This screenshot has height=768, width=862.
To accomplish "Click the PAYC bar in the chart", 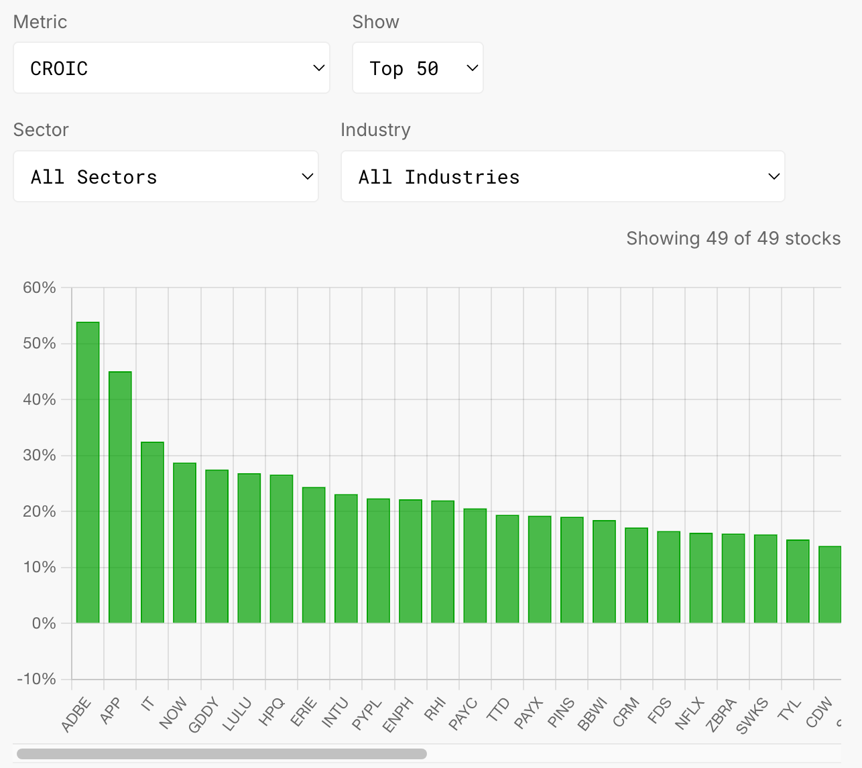I will pyautogui.click(x=475, y=566).
